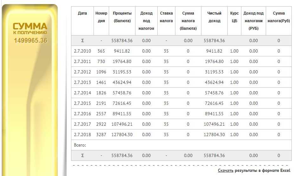Click net income 9411.82 in Чистый доход column
Viewport: 294px width, 176px height.
(x=214, y=51)
